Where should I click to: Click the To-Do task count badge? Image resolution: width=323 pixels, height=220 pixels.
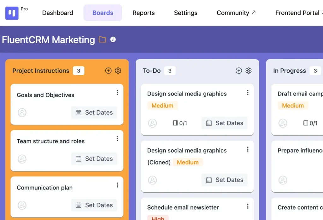[x=170, y=71]
